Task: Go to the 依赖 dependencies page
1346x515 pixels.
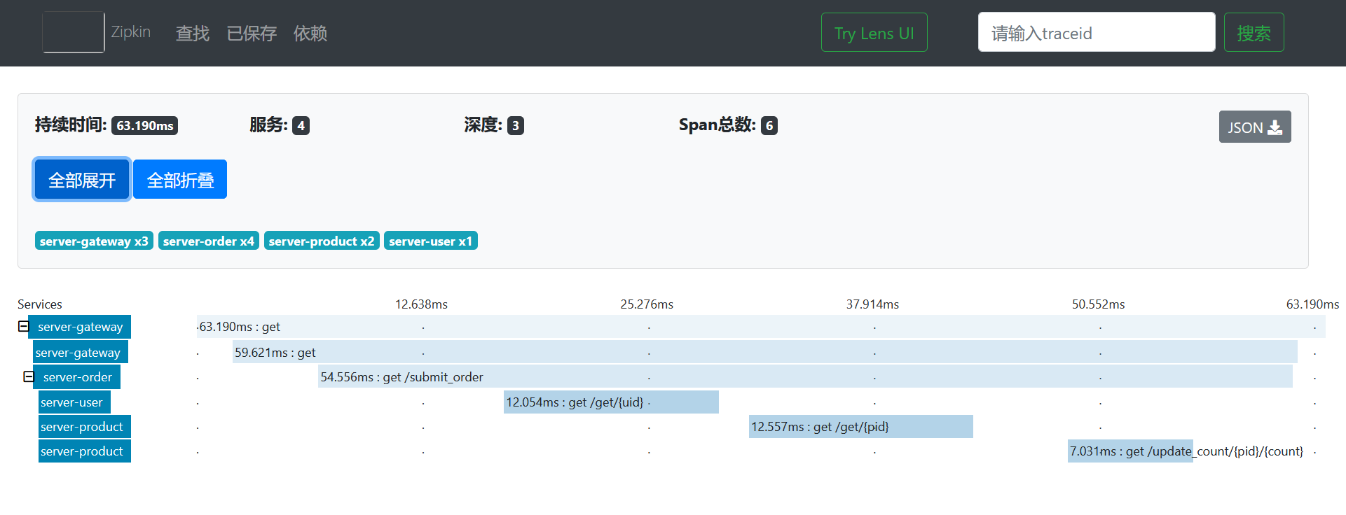Action: 310,34
